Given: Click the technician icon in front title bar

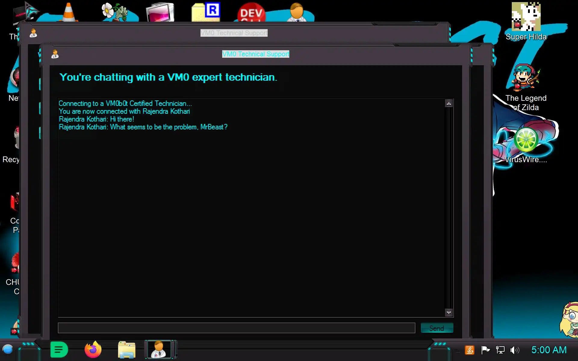Looking at the screenshot, I should [x=55, y=54].
